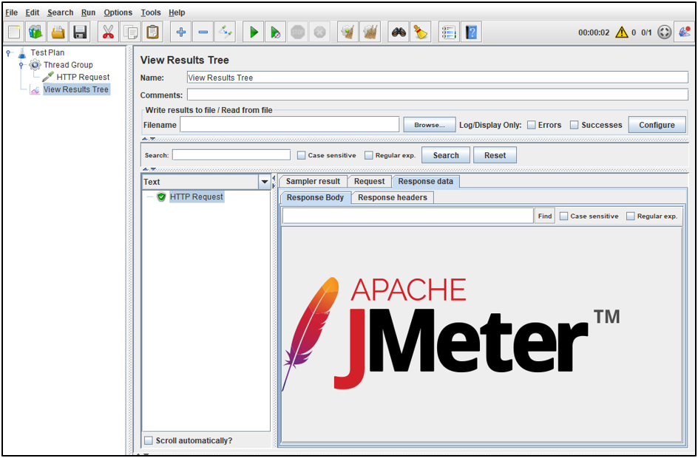Tick Regular exp. beside Search field

click(368, 155)
